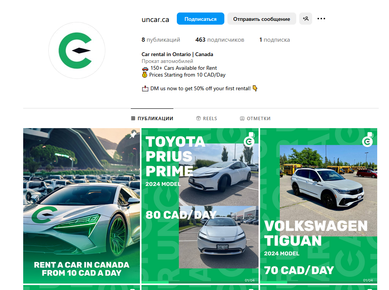This screenshot has height=290, width=389.
Task: Switch to the REELS tab
Action: (206, 118)
